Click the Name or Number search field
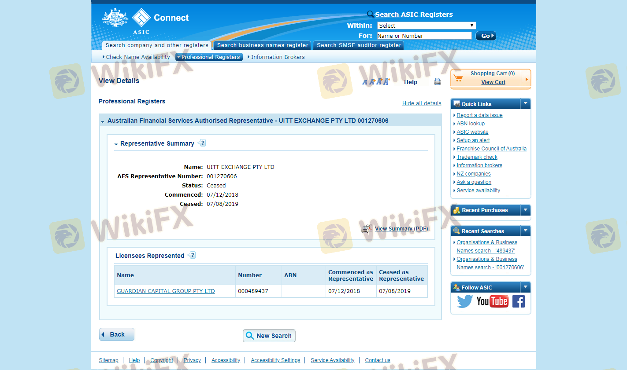Viewport: 627px width, 370px height. (x=424, y=36)
